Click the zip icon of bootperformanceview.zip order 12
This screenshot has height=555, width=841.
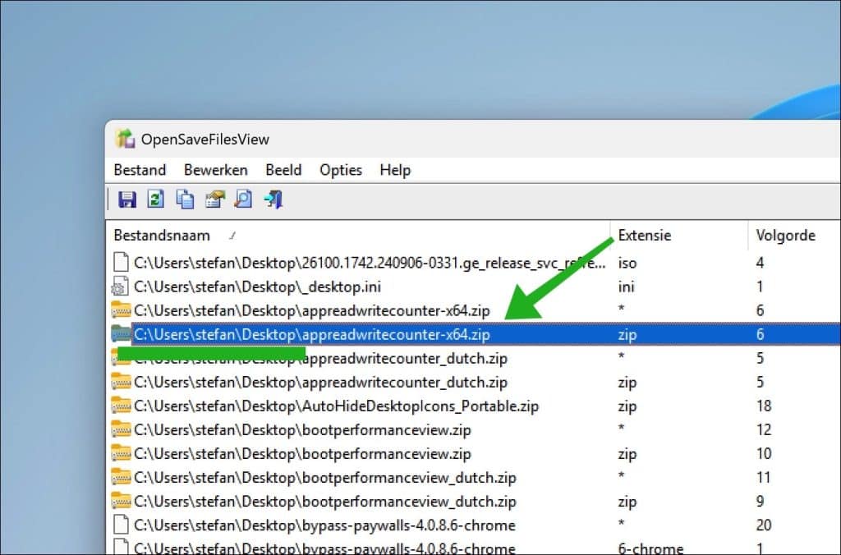coord(121,429)
